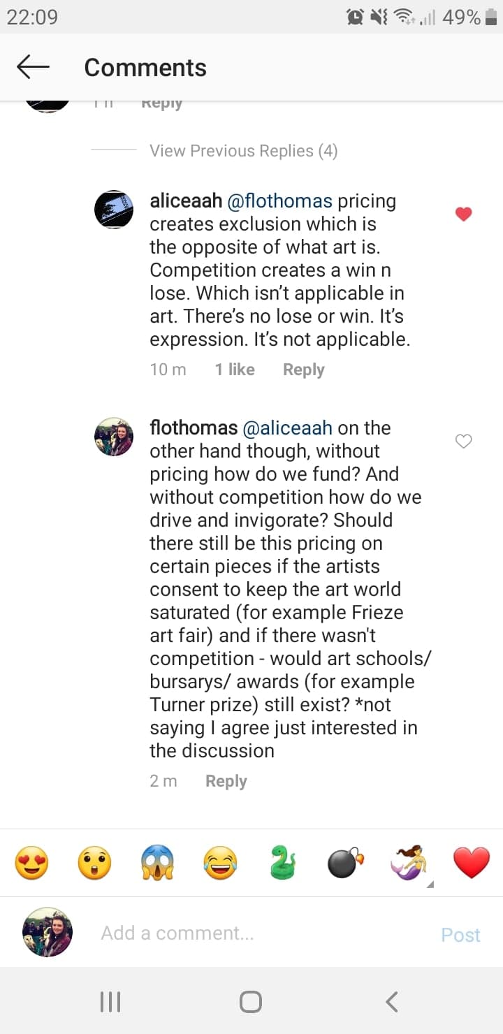View who gave 1 like
The height and width of the screenshot is (1034, 503).
(x=235, y=370)
